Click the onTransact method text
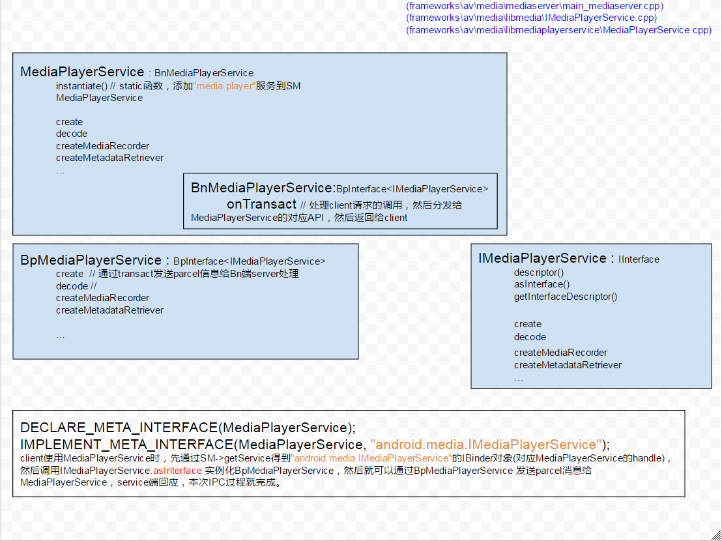The image size is (722, 541). pos(261,204)
